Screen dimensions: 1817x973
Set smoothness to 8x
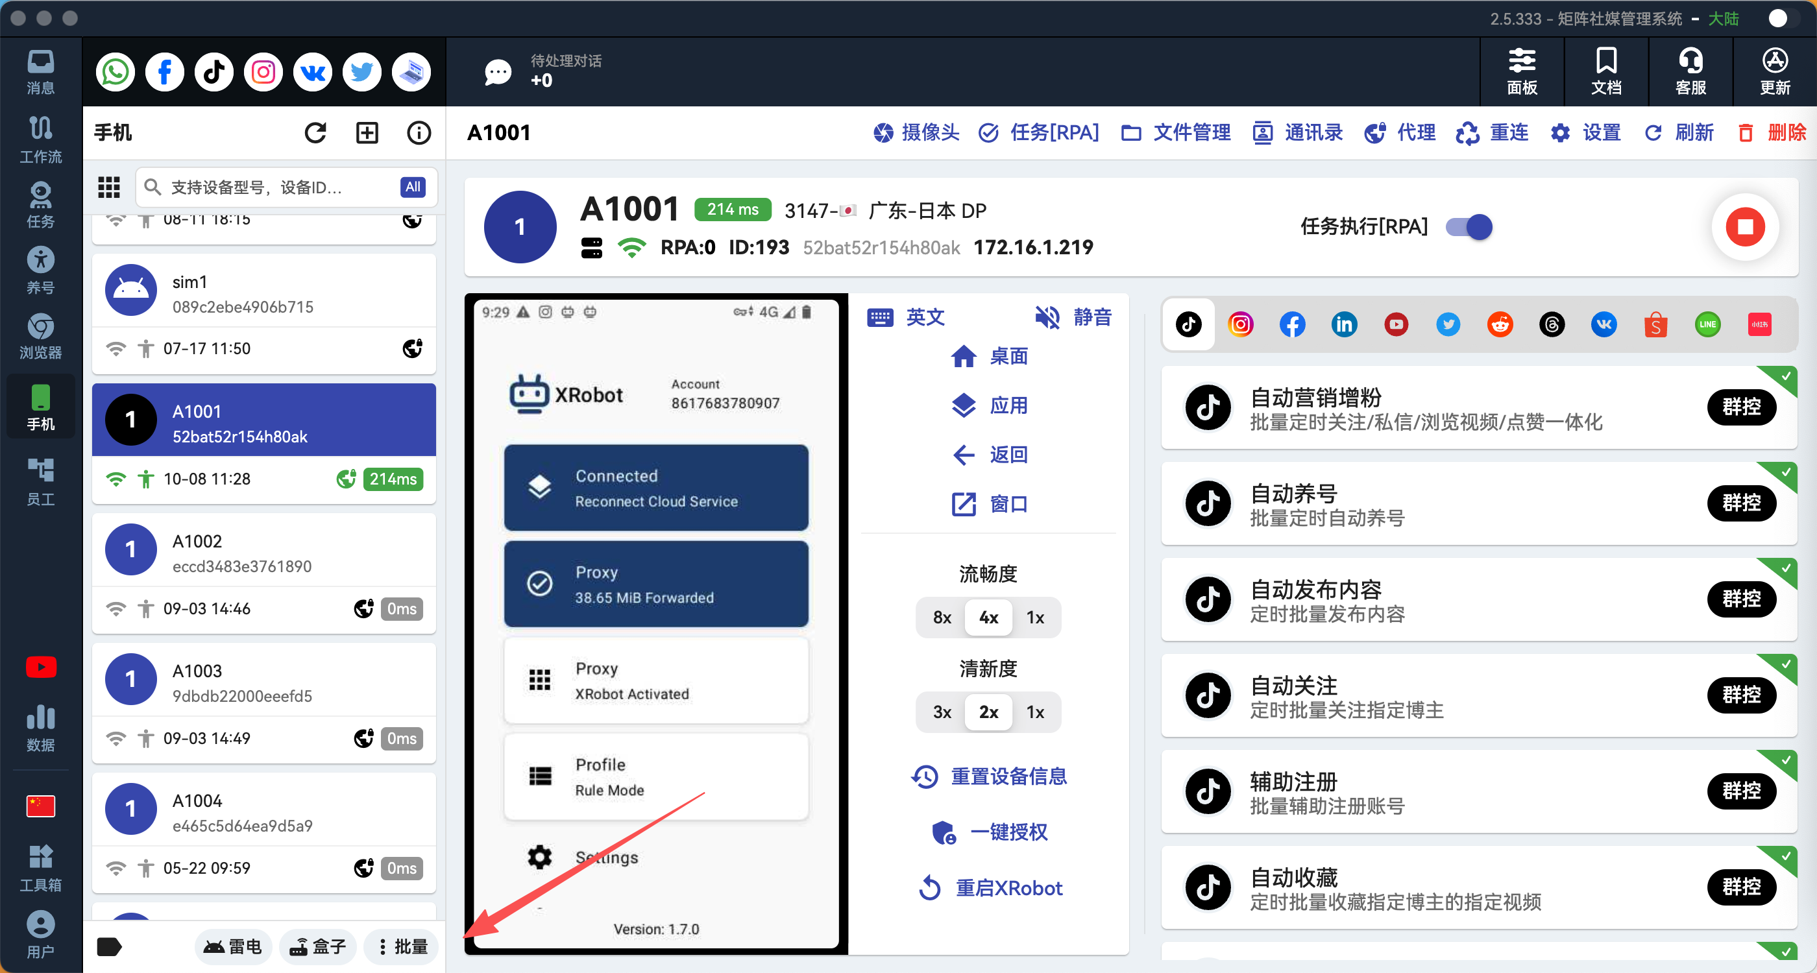[942, 618]
